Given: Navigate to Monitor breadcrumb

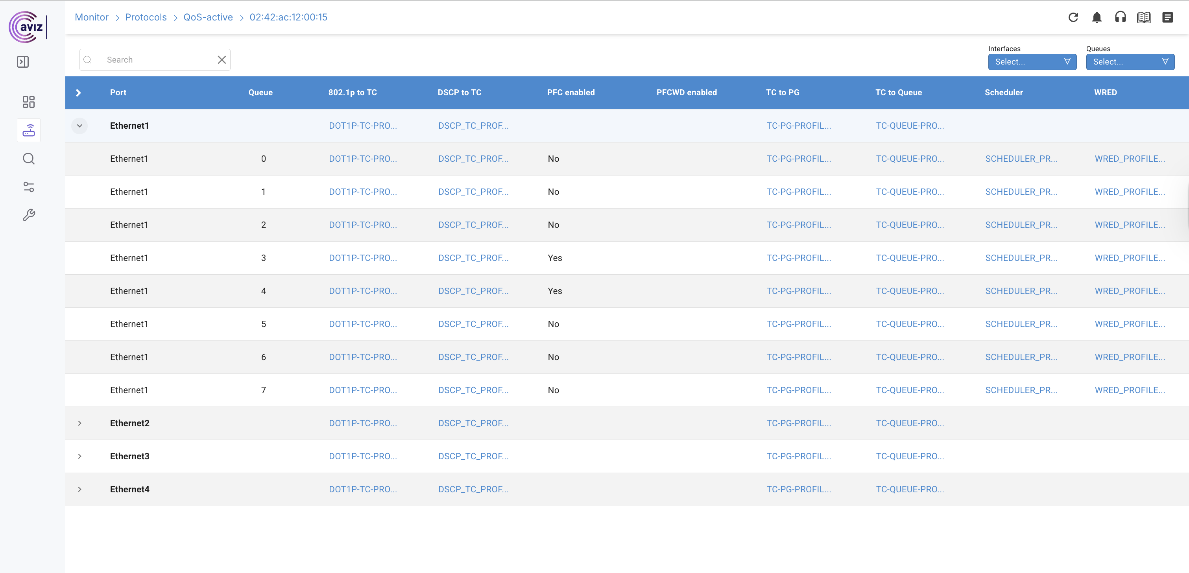Looking at the screenshot, I should click(x=91, y=18).
